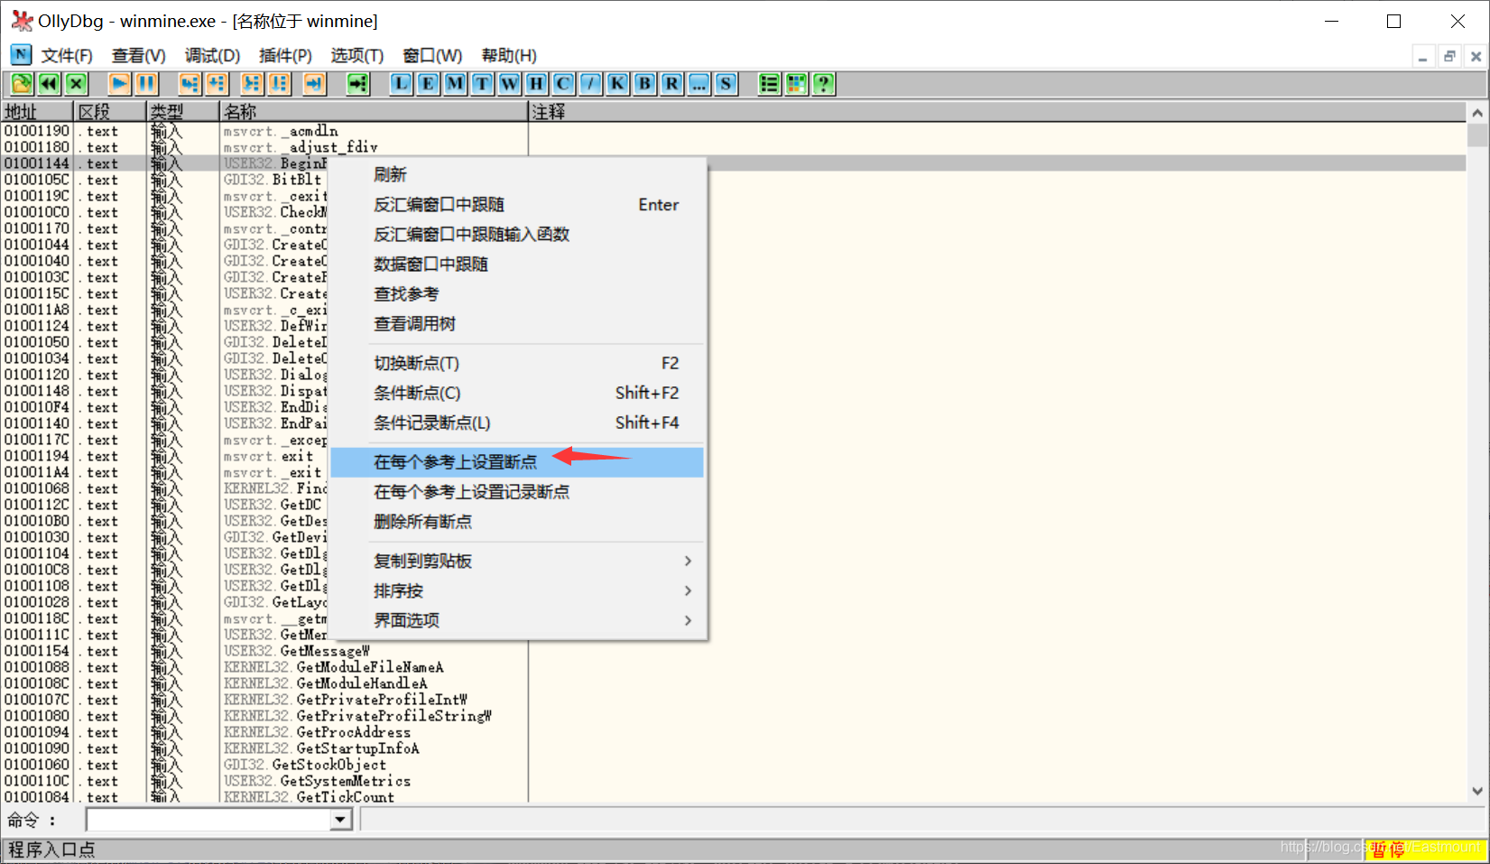Image resolution: width=1490 pixels, height=864 pixels.
Task: Open the 调试(D) menu
Action: 213,56
